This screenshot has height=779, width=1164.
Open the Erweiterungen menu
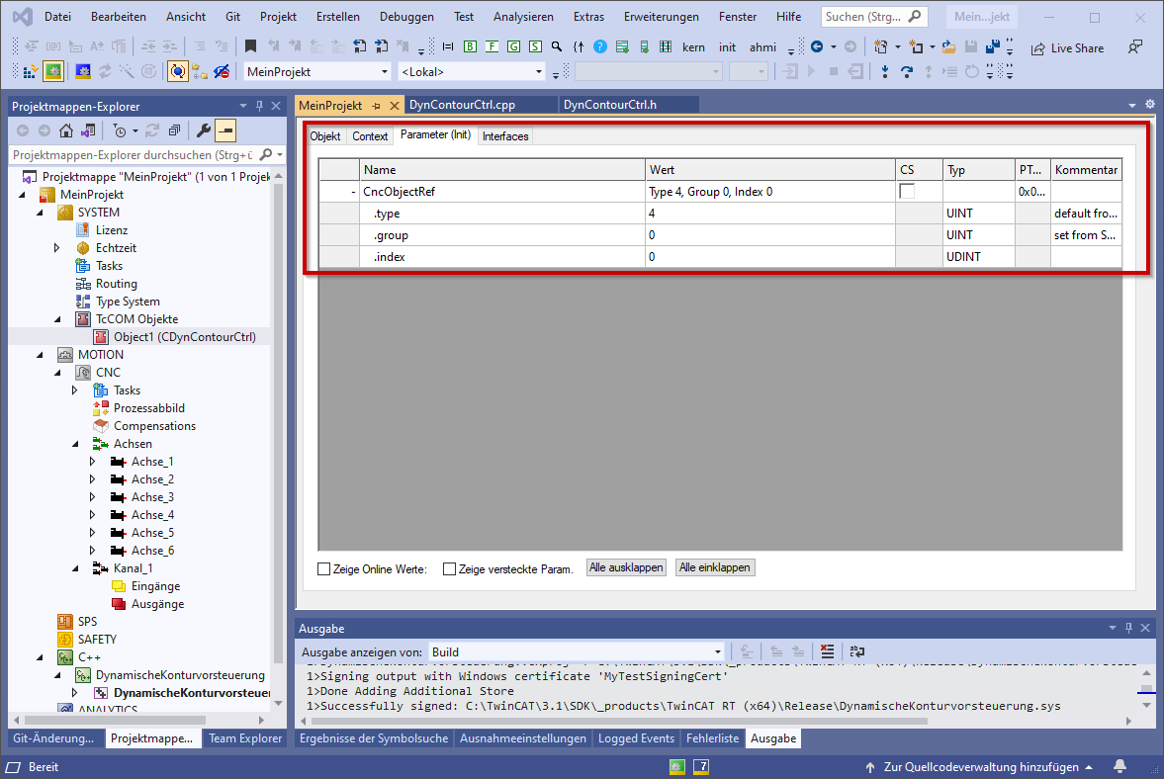point(662,17)
